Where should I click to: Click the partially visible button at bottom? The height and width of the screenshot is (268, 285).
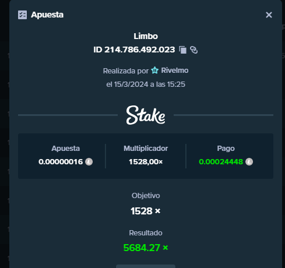(x=146, y=266)
